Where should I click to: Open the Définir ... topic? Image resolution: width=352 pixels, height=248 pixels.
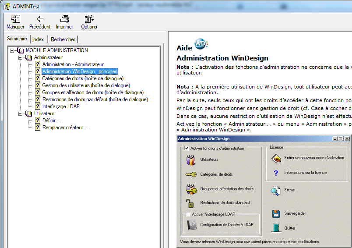[x=52, y=120]
